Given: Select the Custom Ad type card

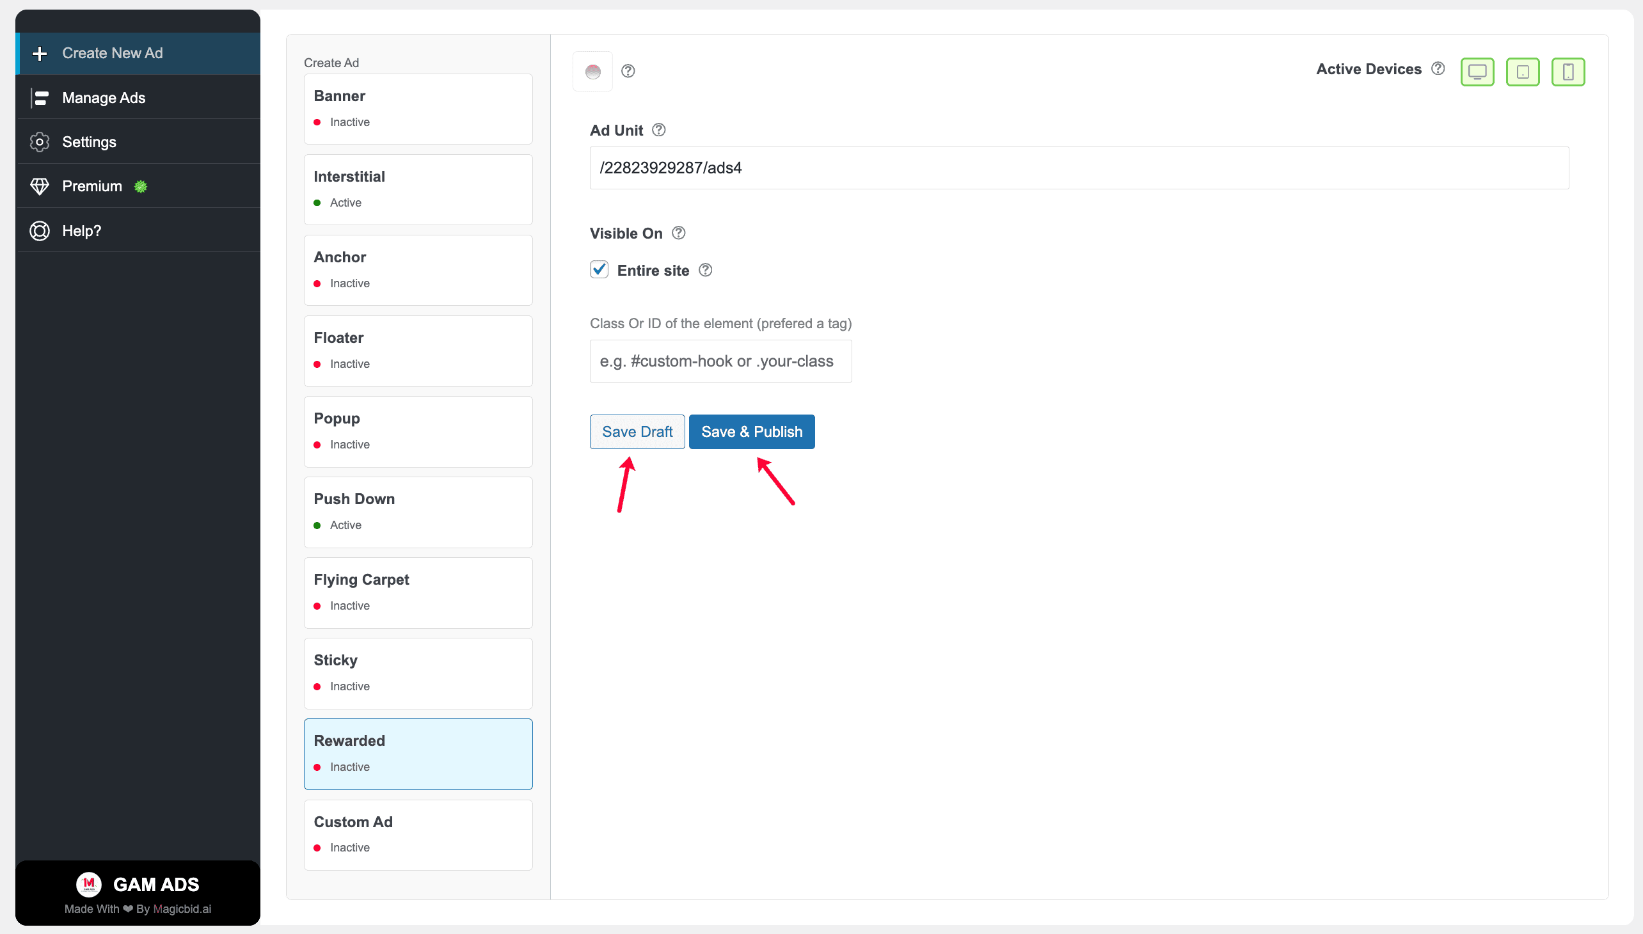Looking at the screenshot, I should coord(418,835).
